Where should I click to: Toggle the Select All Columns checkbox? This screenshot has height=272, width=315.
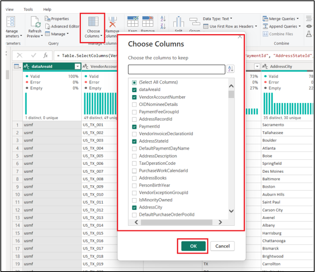click(x=134, y=82)
